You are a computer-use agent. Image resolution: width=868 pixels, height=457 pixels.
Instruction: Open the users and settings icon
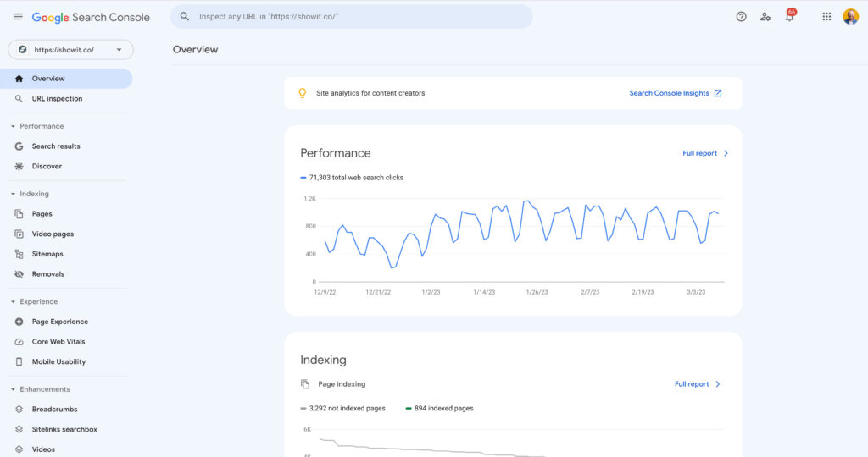(x=765, y=17)
